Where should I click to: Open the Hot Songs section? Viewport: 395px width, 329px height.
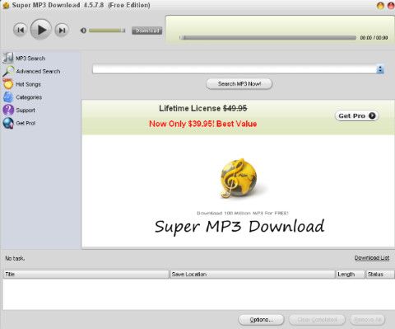point(28,84)
